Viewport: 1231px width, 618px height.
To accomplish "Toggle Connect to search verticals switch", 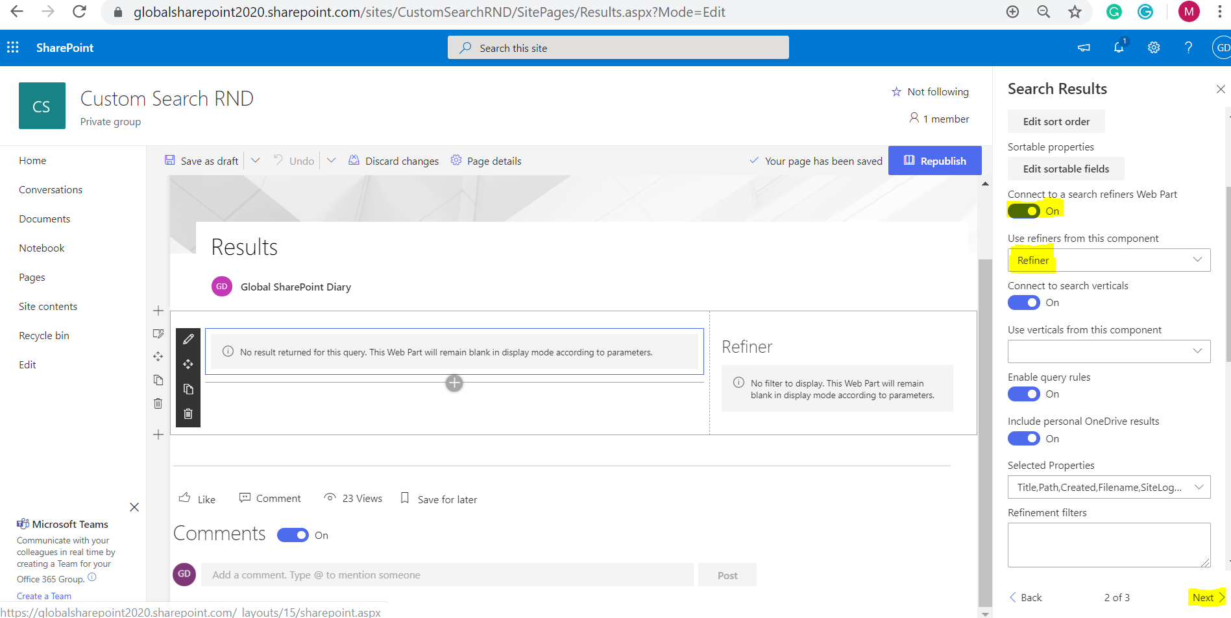I will click(1024, 302).
